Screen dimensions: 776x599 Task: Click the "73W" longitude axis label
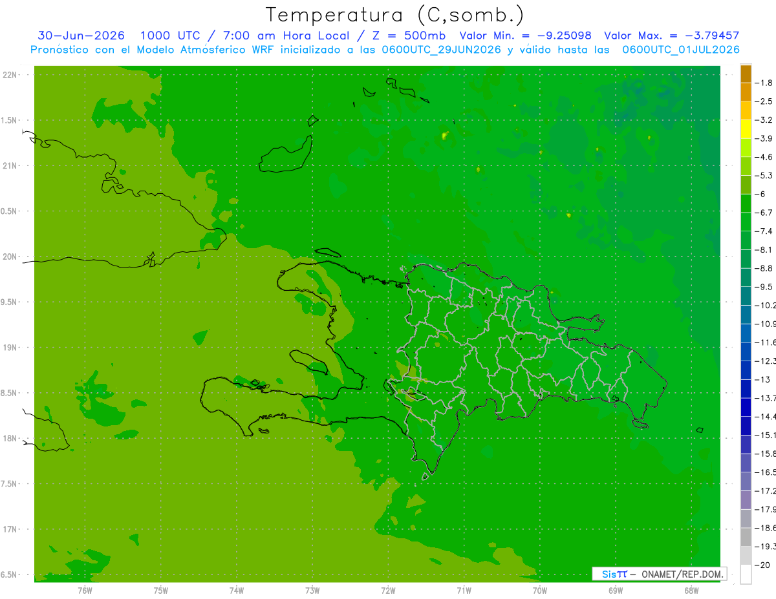312,590
